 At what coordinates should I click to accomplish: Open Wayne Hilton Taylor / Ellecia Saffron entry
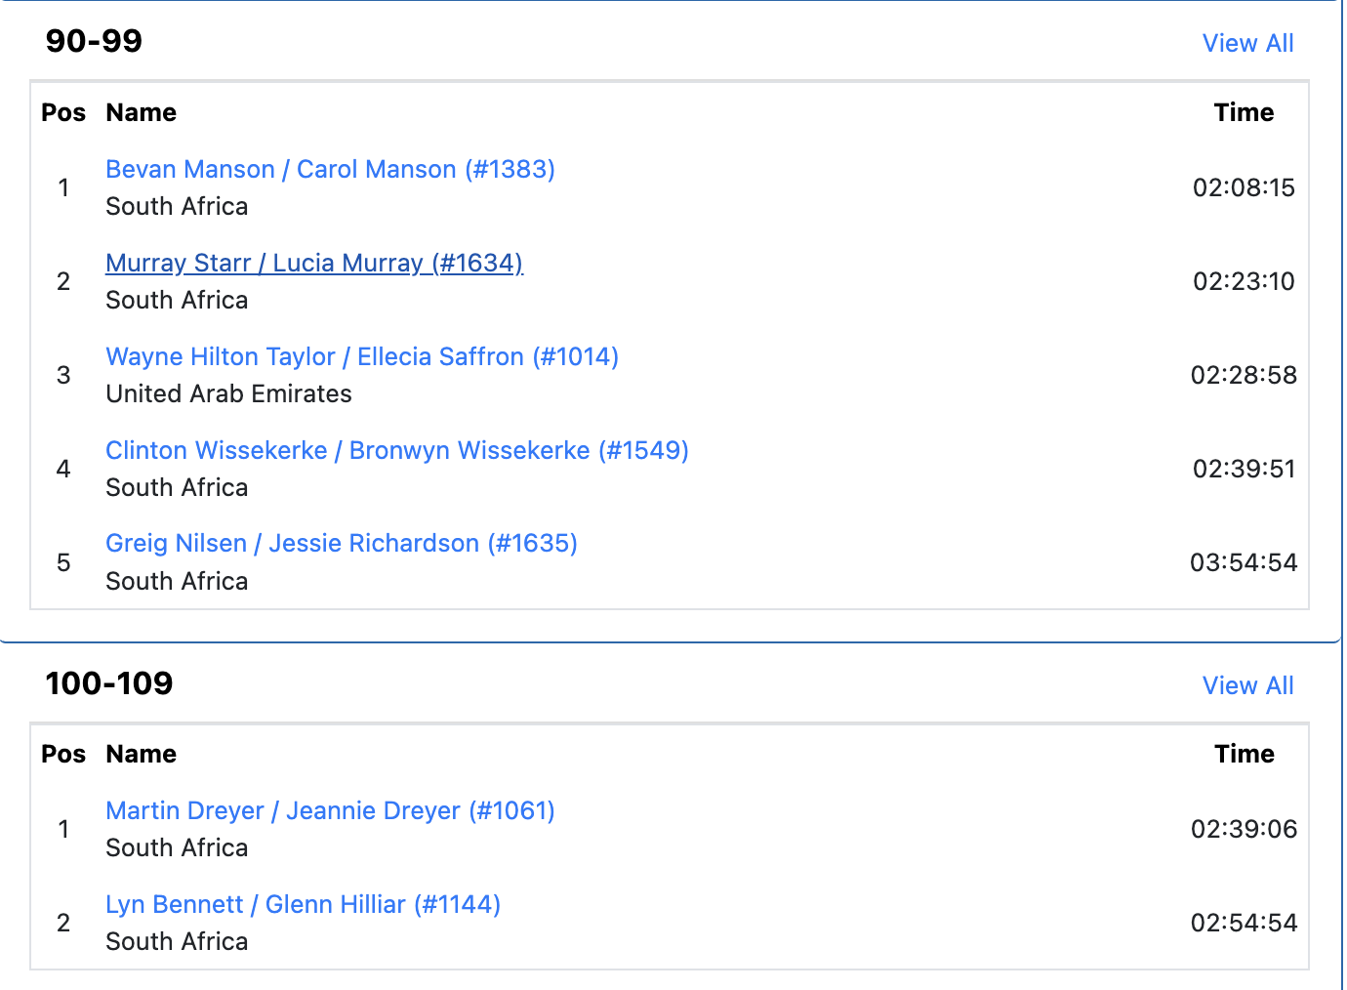(362, 356)
